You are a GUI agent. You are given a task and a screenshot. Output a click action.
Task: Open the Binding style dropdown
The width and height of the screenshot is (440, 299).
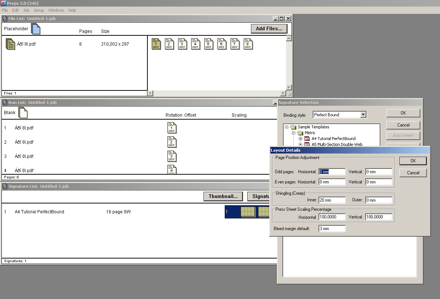(x=363, y=115)
